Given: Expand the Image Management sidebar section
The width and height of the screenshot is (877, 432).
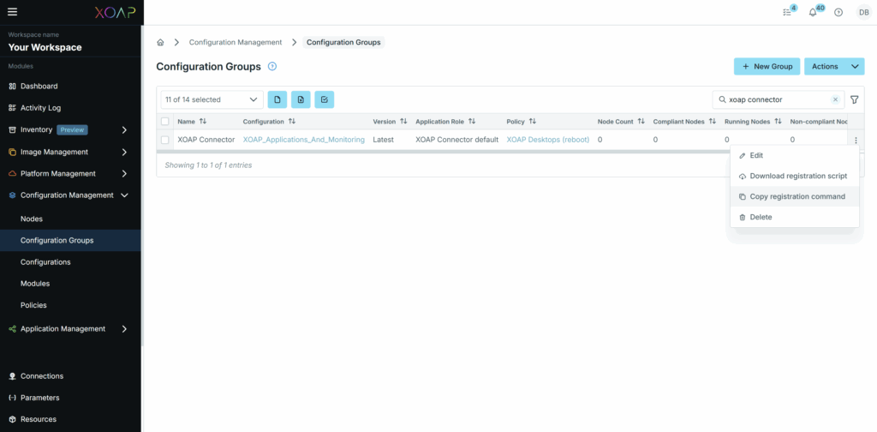Looking at the screenshot, I should (x=125, y=152).
